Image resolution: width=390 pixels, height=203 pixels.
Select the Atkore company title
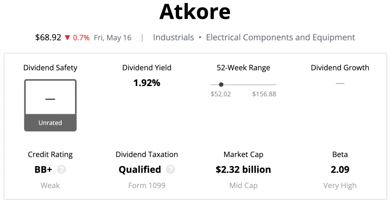(x=195, y=12)
